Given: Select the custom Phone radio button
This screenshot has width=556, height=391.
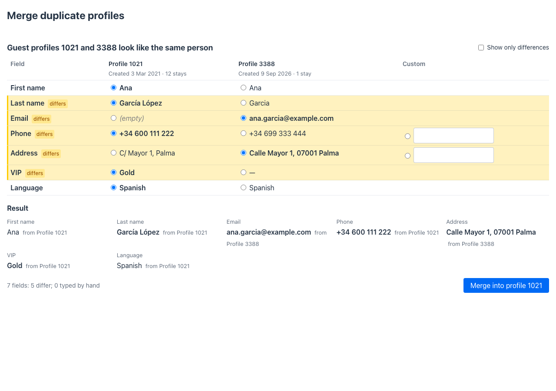Looking at the screenshot, I should 407,136.
